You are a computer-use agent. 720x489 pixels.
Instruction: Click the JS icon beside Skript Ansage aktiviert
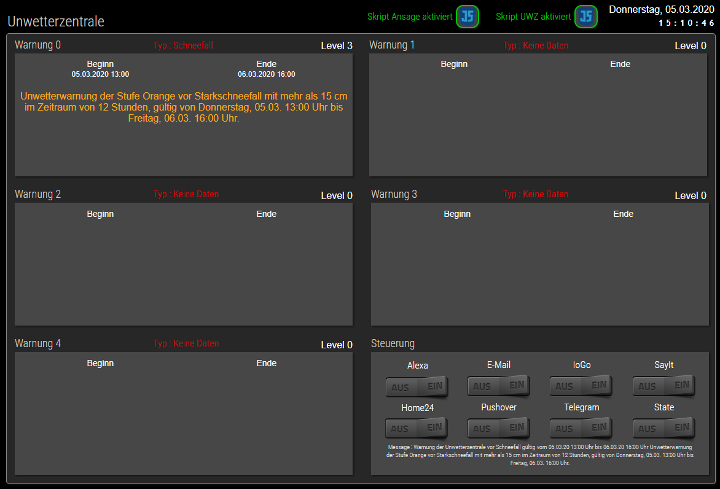pos(468,17)
